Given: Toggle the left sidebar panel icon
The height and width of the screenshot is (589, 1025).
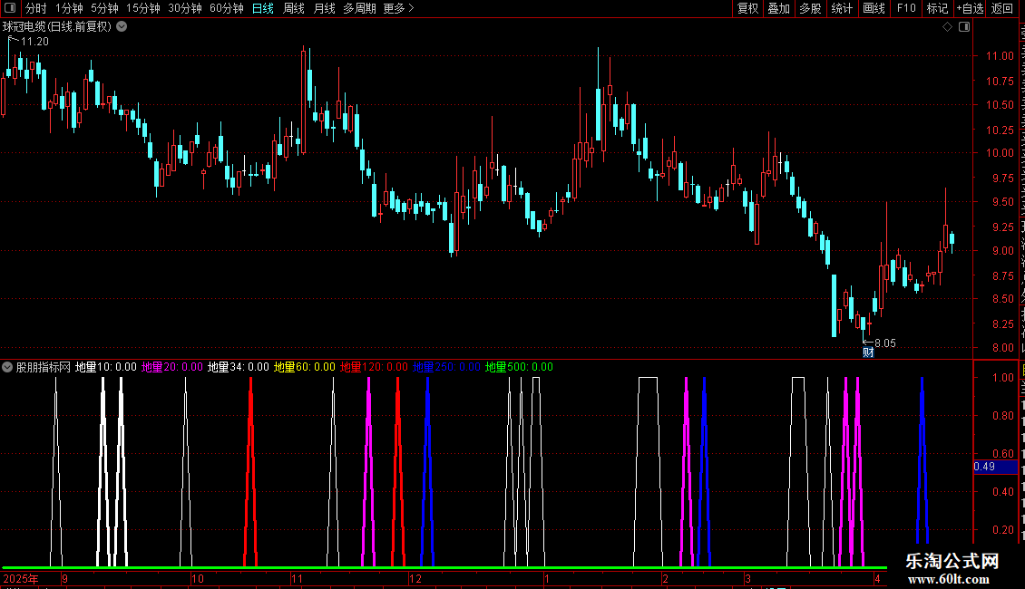Looking at the screenshot, I should (x=10, y=8).
